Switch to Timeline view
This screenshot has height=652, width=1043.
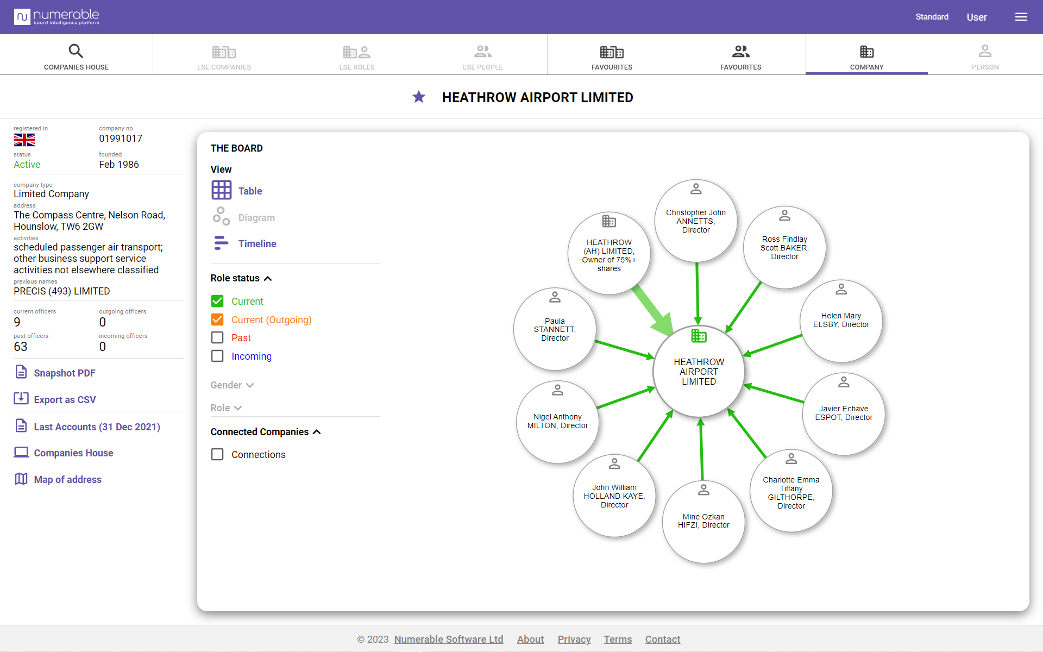(x=257, y=243)
